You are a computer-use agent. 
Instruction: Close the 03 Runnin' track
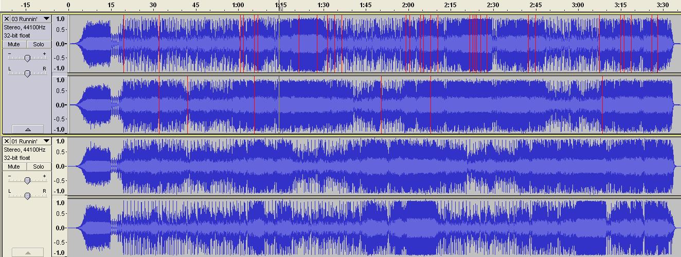7,19
